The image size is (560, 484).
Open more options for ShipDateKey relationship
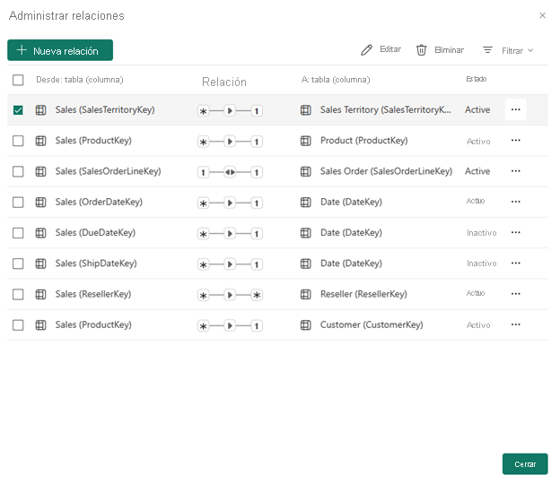(x=515, y=263)
